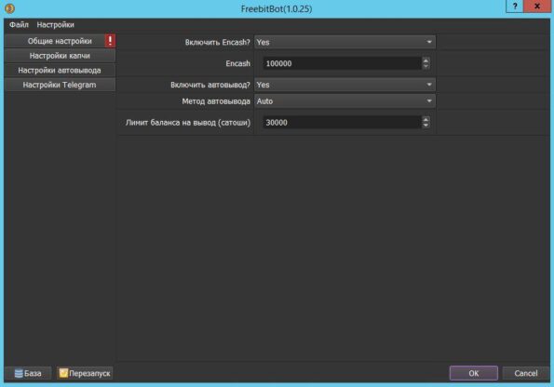
Task: Decrease the Encash value with down arrow
Action: tap(426, 66)
